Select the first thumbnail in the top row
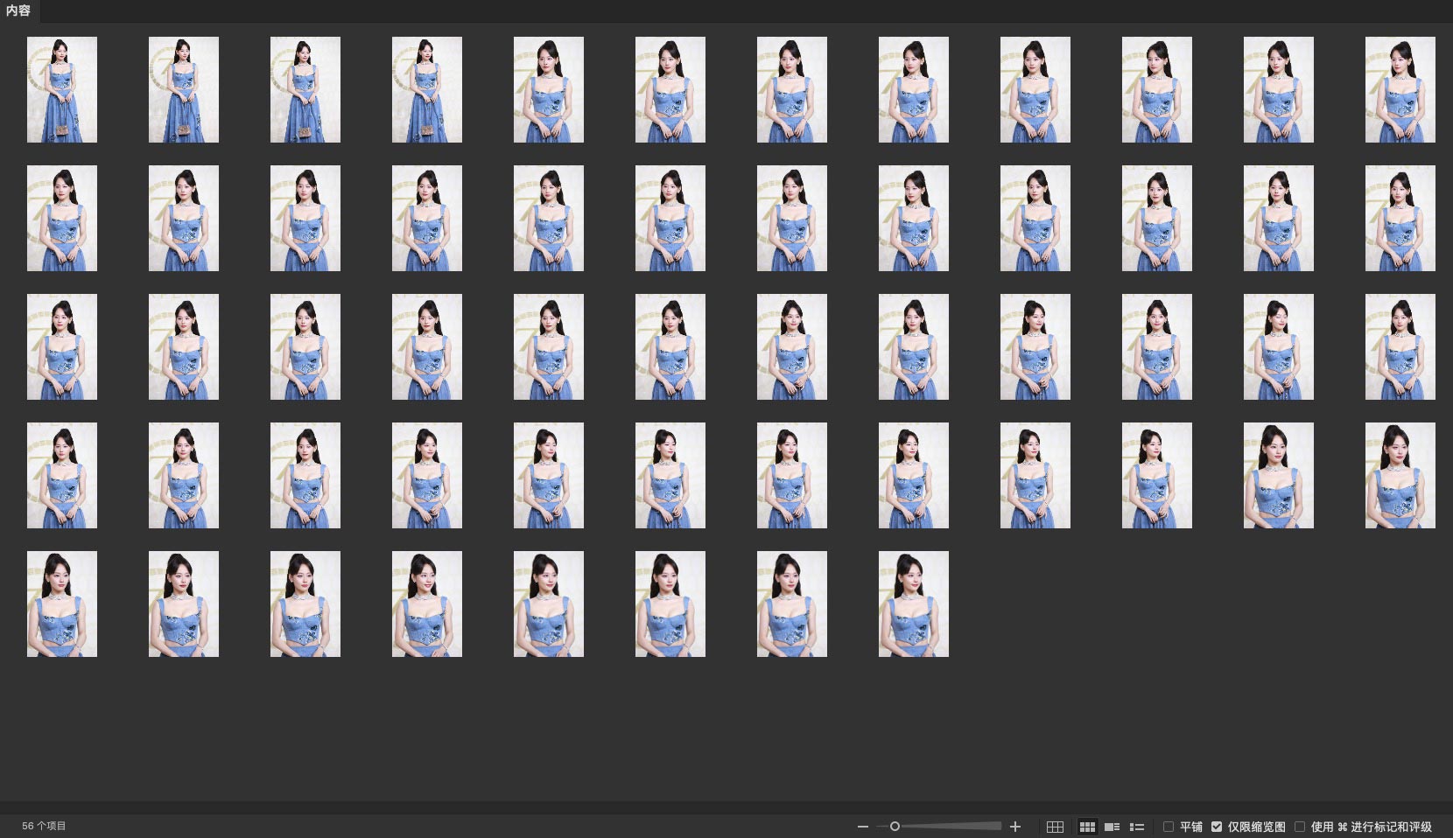This screenshot has width=1453, height=838. pos(62,89)
